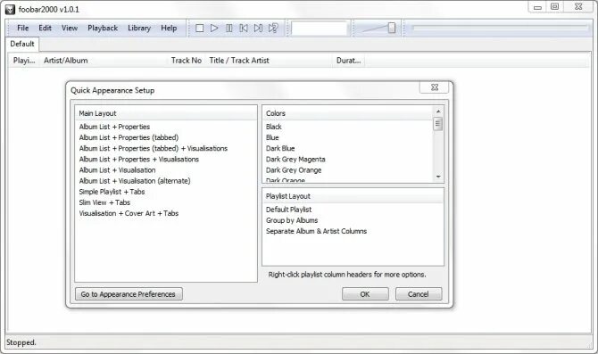Image resolution: width=598 pixels, height=354 pixels.
Task: Click the Track No column header
Action: [x=187, y=61]
